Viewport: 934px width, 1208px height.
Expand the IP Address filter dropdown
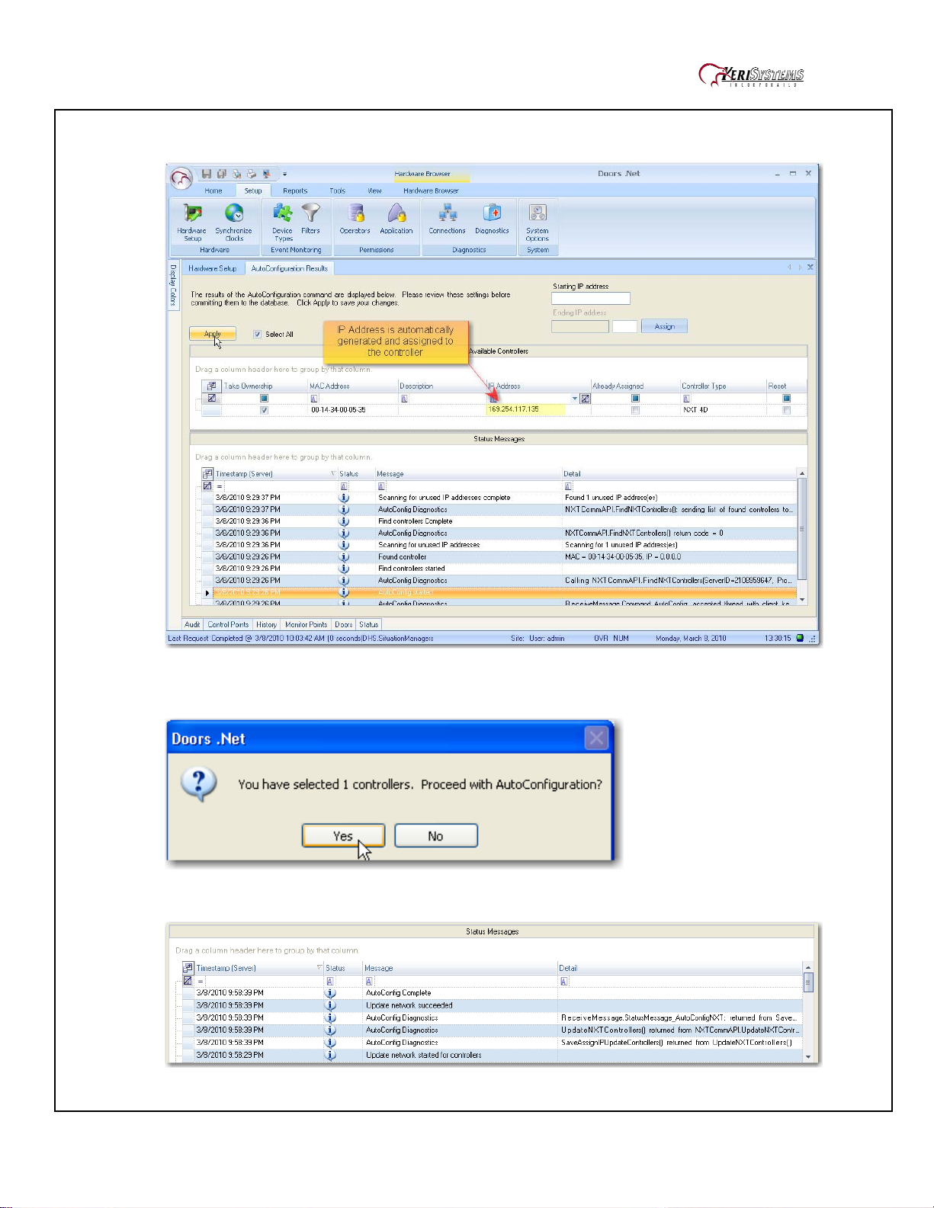(x=574, y=399)
